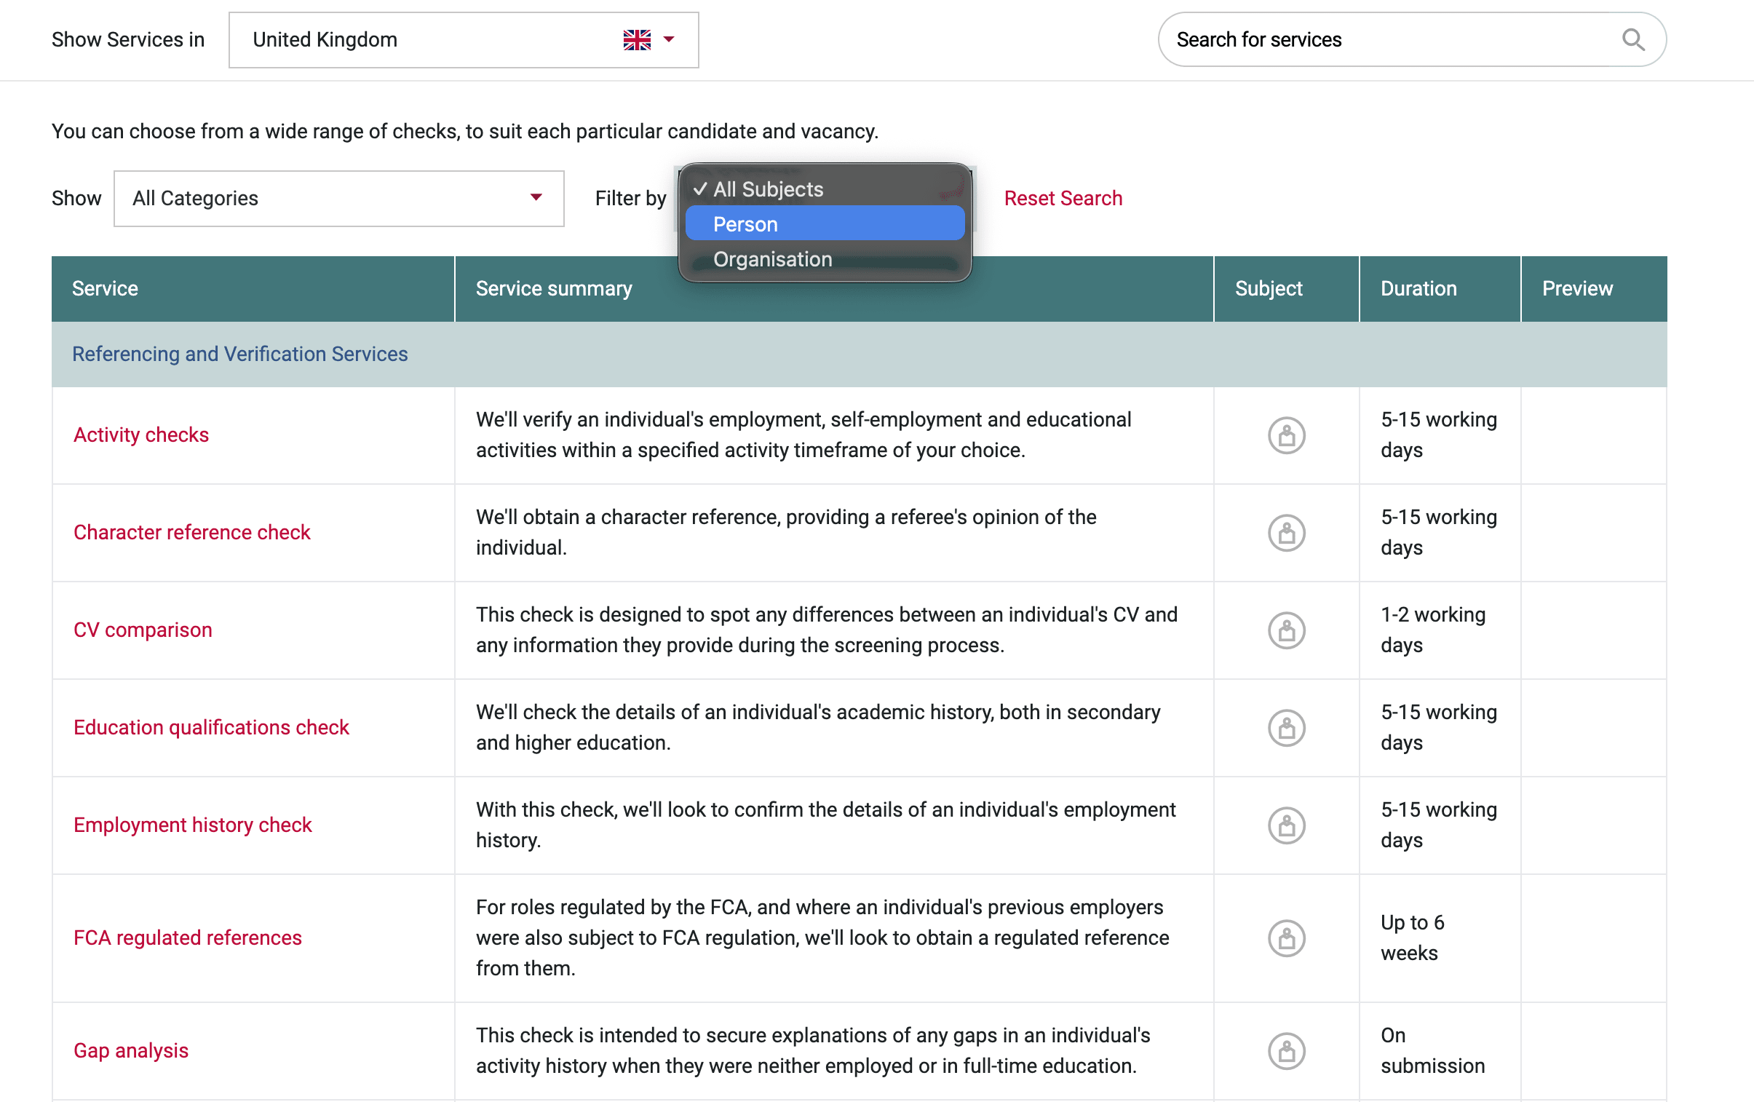The width and height of the screenshot is (1754, 1102).
Task: Open the United Kingdom country dropdown
Action: pyautogui.click(x=464, y=40)
